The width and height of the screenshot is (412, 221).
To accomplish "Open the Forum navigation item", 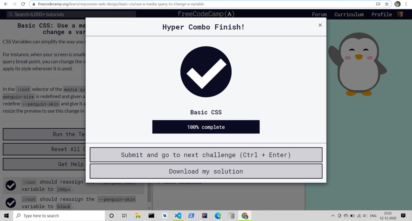I will click(319, 14).
